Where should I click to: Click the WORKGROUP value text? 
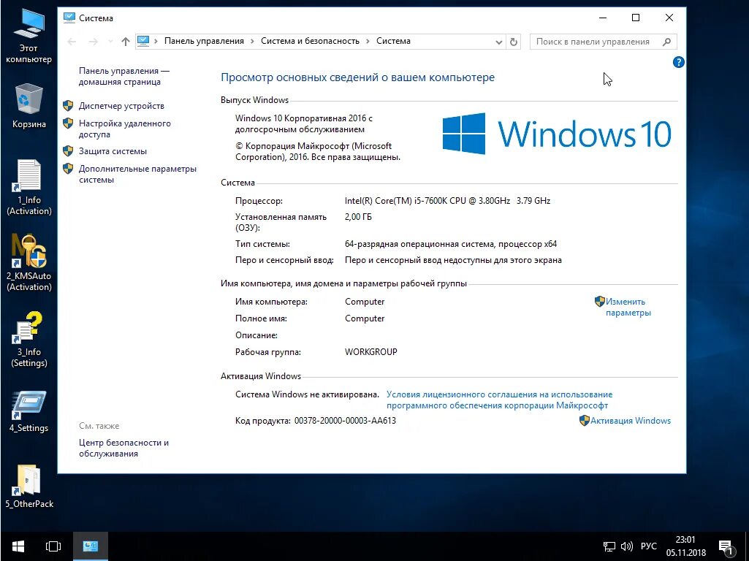371,352
